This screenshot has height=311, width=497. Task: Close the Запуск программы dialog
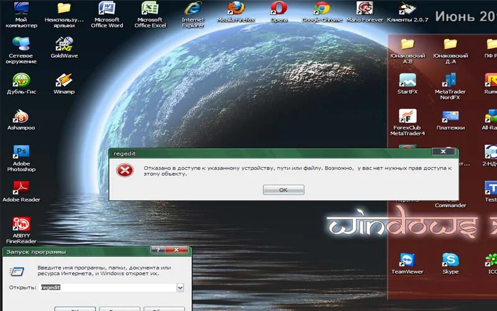point(176,250)
